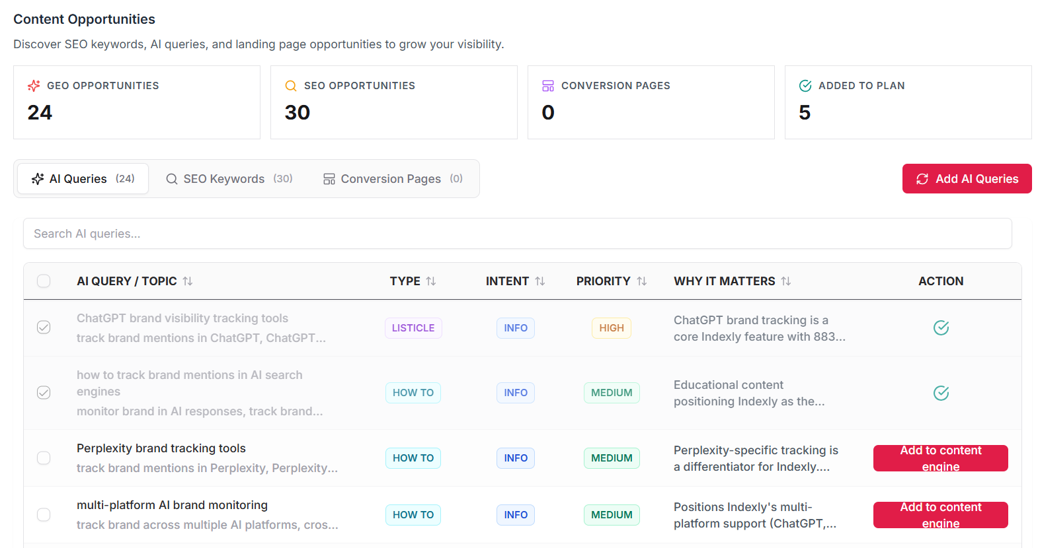
Task: Check the multi-platform AI brand monitoring row
Action: [x=44, y=515]
